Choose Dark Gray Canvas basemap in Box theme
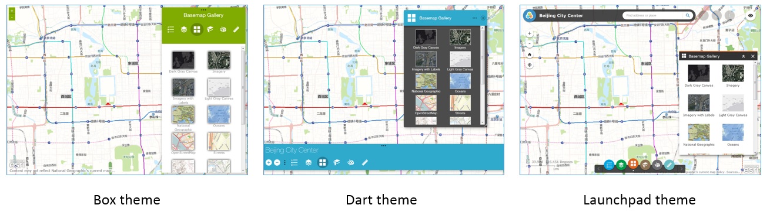 (x=183, y=60)
